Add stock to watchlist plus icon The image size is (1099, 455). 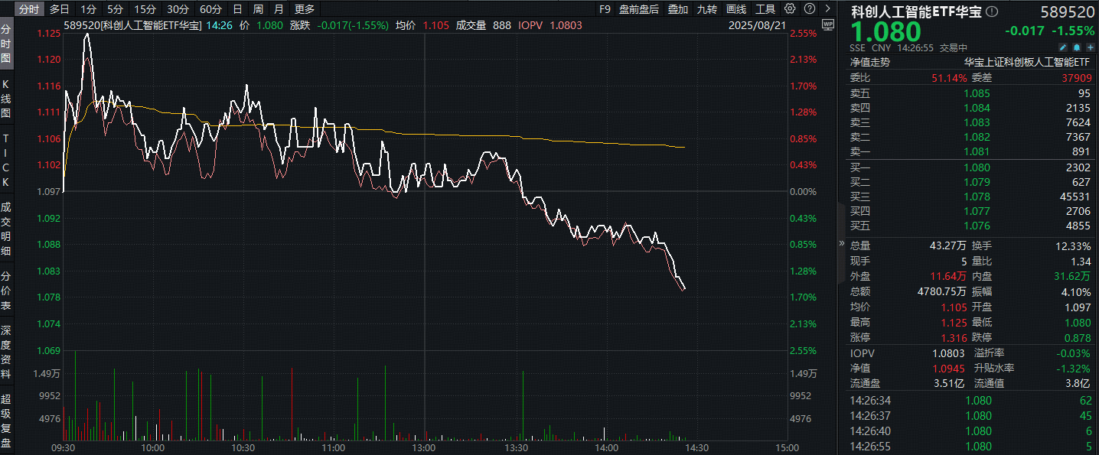tap(1090, 47)
